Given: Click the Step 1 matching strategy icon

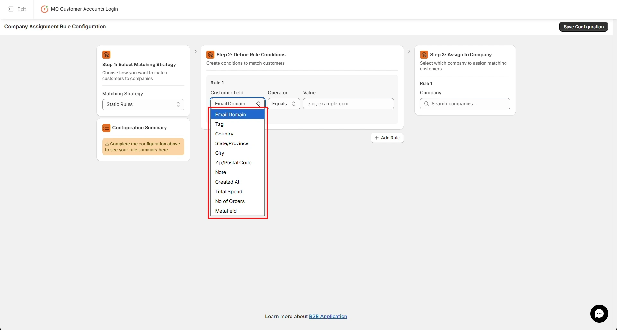Looking at the screenshot, I should pyautogui.click(x=106, y=55).
